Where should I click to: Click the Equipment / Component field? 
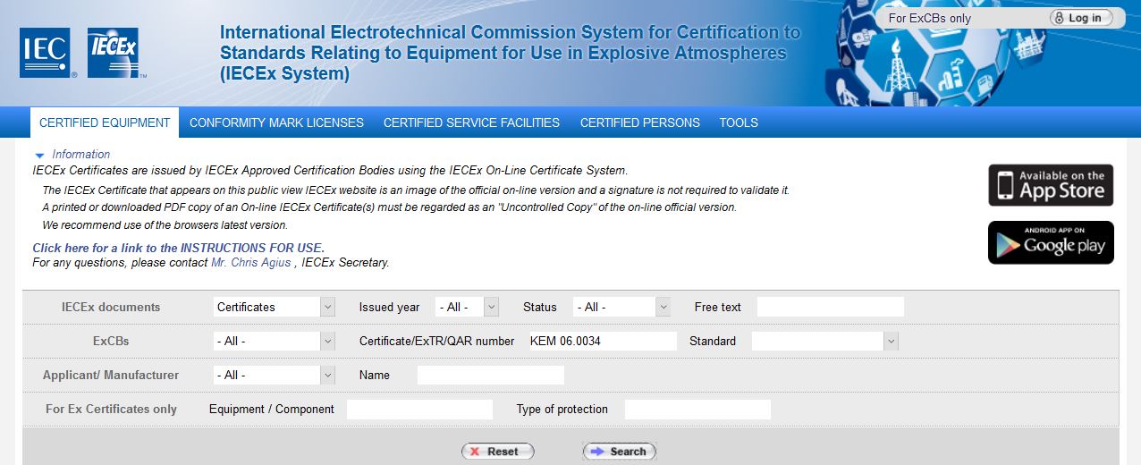click(x=419, y=409)
